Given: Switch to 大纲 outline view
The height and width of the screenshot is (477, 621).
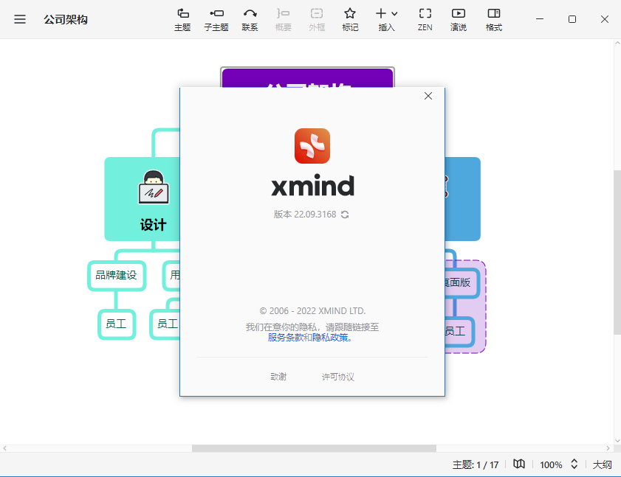Looking at the screenshot, I should coord(602,464).
